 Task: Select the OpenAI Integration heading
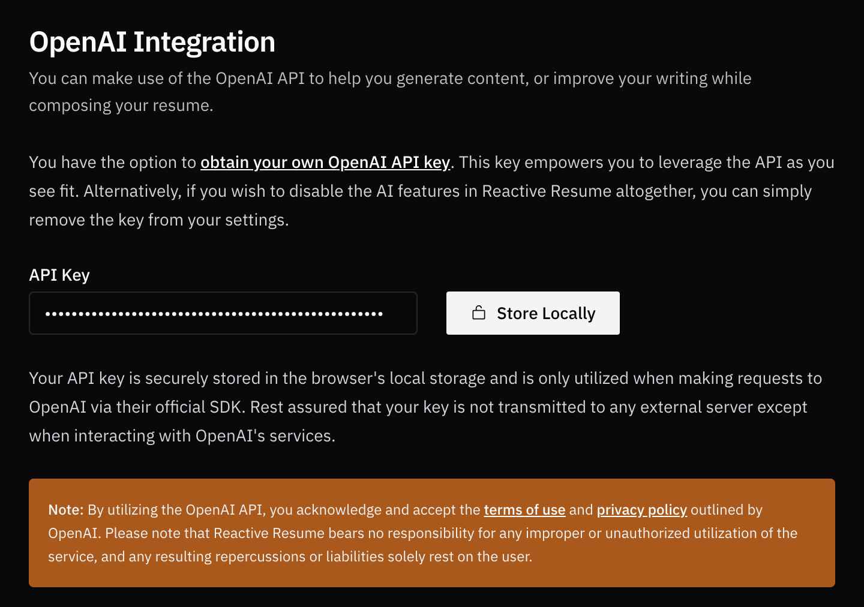click(152, 42)
